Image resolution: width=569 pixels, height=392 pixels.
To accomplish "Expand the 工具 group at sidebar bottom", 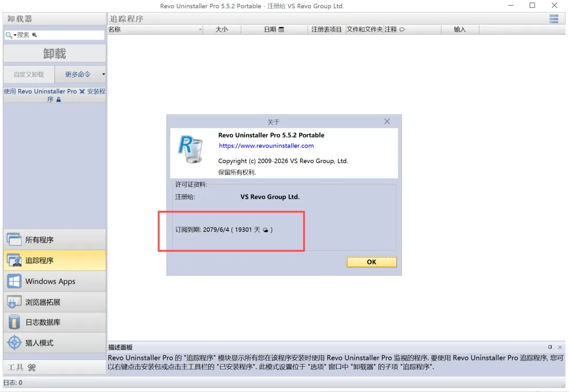I will [55, 367].
